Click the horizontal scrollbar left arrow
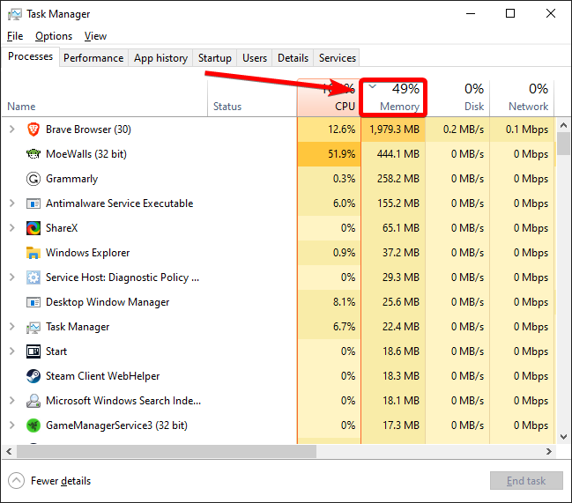The width and height of the screenshot is (572, 503). point(9,452)
